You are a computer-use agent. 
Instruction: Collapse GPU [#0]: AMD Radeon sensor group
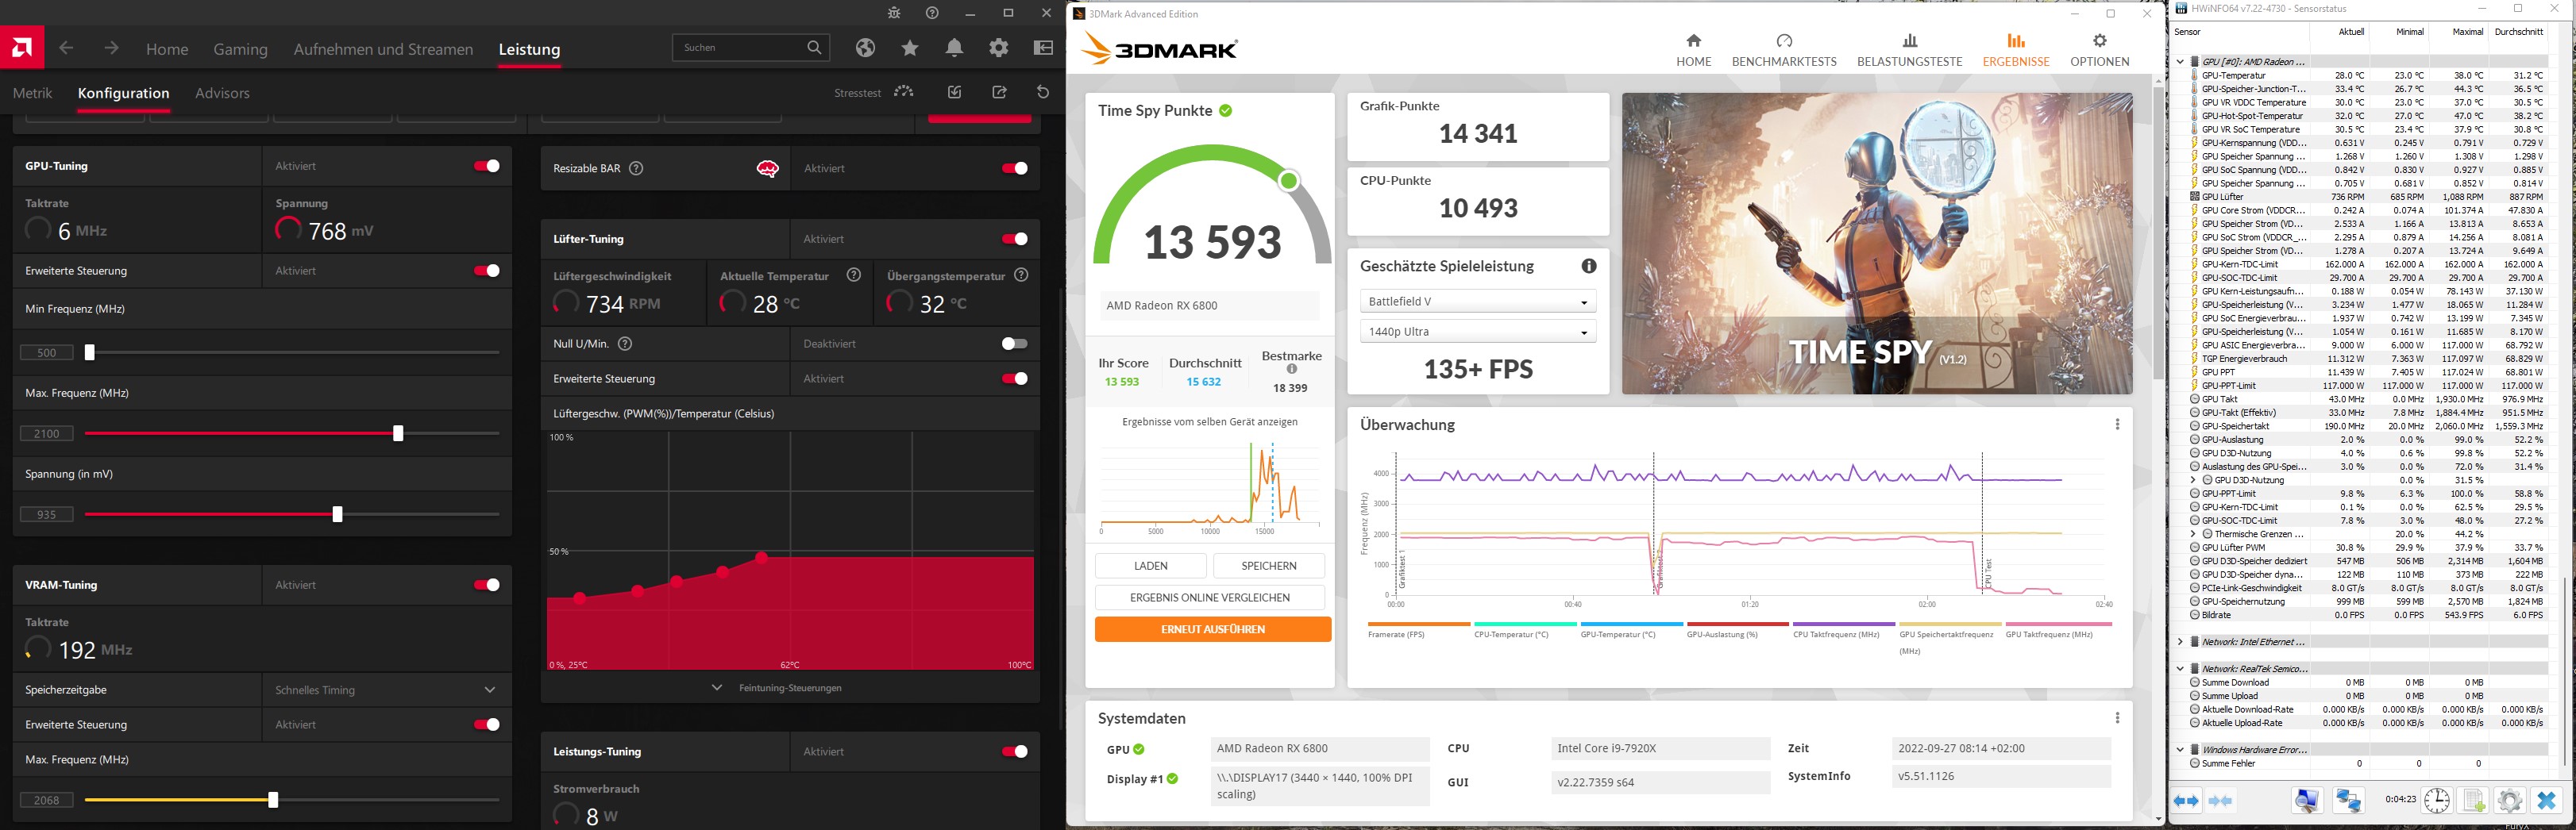[2180, 62]
